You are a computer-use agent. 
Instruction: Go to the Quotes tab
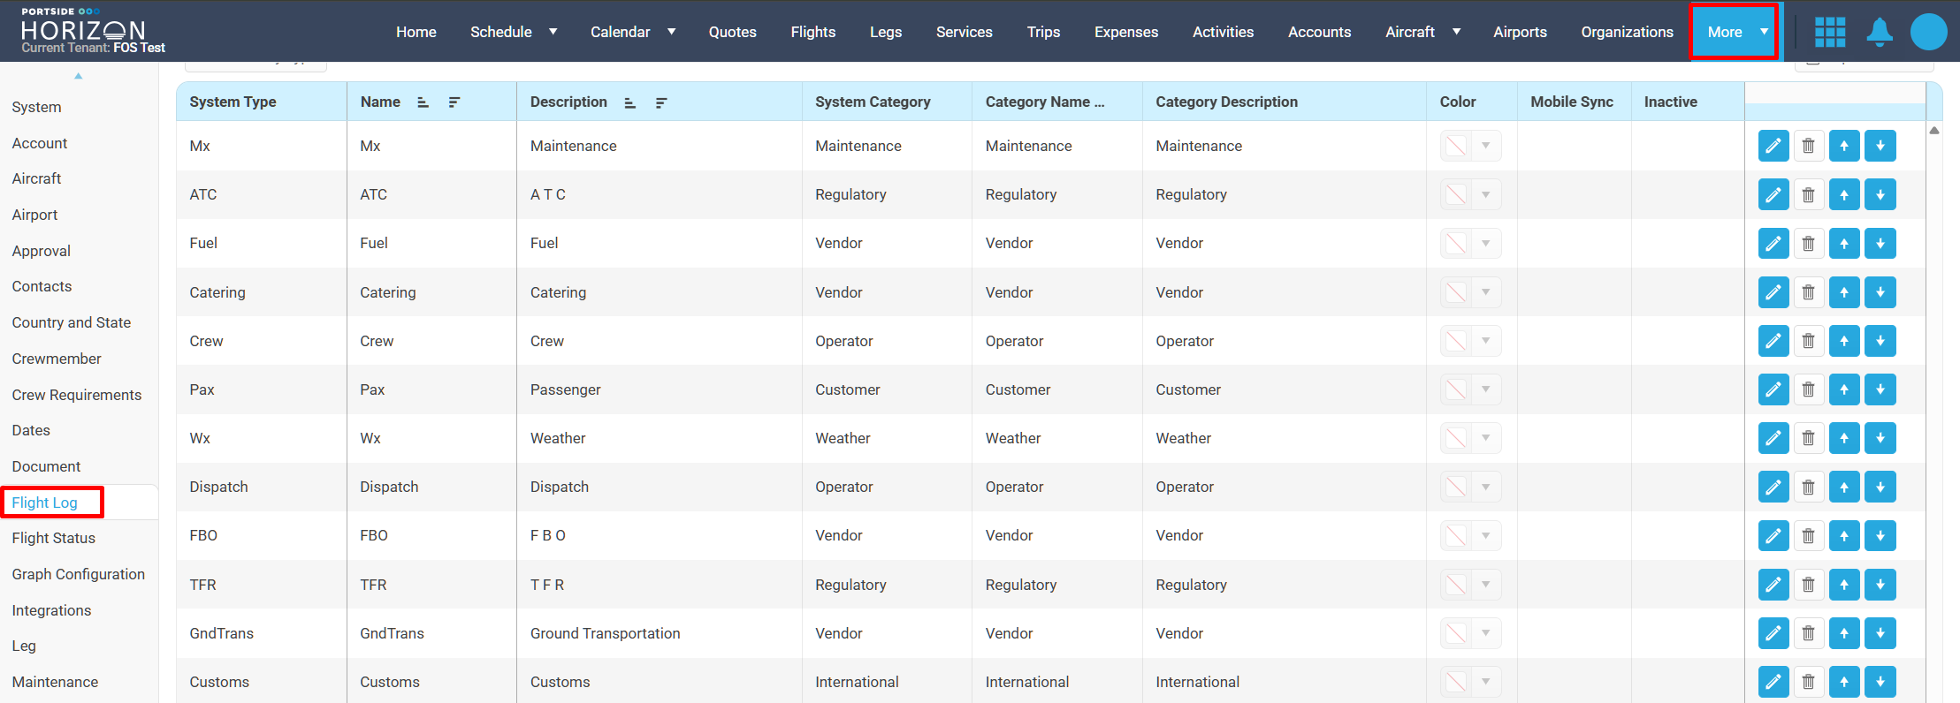pyautogui.click(x=732, y=32)
